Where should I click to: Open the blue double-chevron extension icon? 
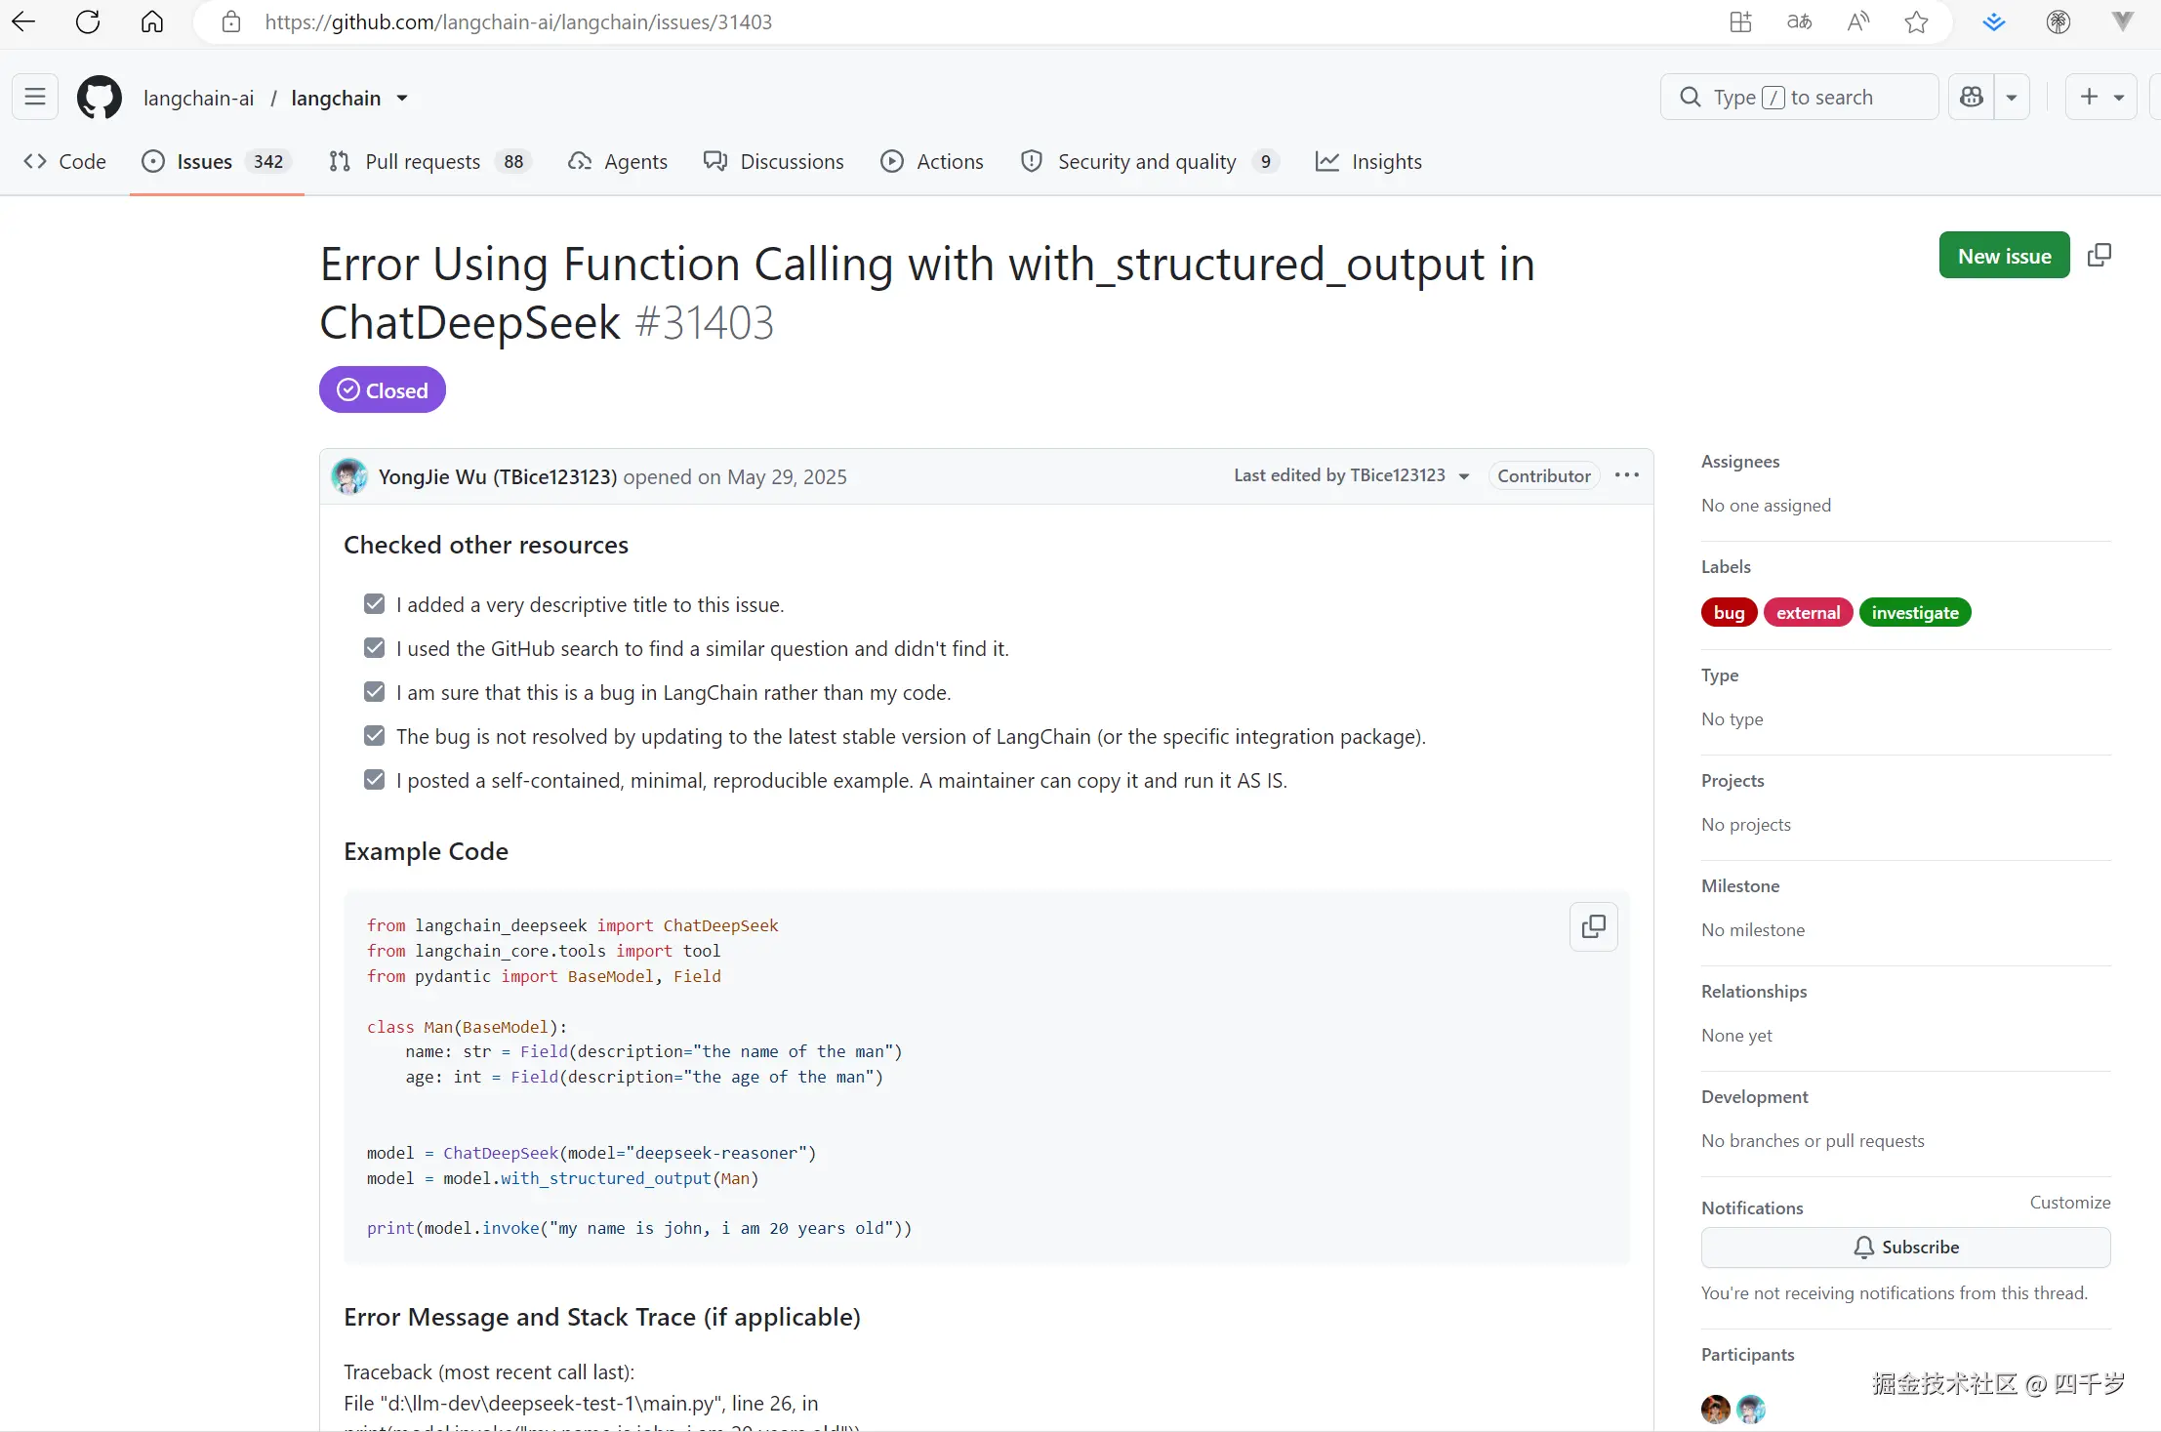coord(1994,21)
